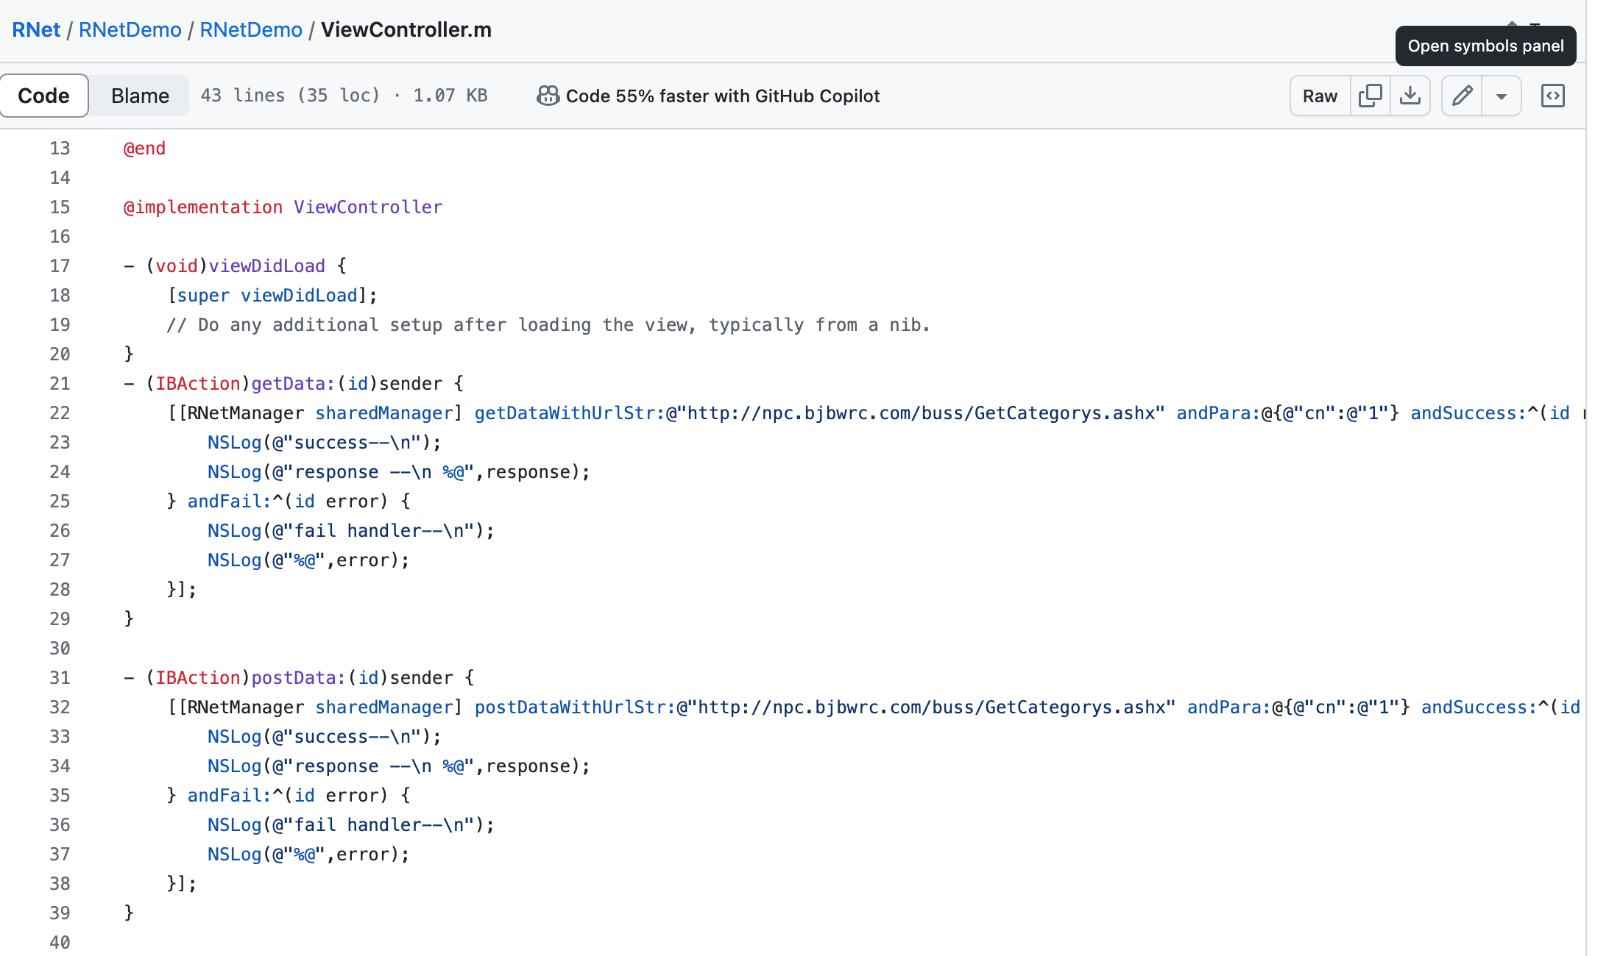Select line number 39
Viewport: 1609px width, 956px height.
click(x=60, y=913)
